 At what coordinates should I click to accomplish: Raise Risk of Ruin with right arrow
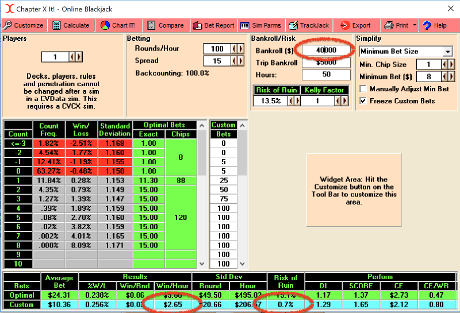pyautogui.click(x=297, y=101)
